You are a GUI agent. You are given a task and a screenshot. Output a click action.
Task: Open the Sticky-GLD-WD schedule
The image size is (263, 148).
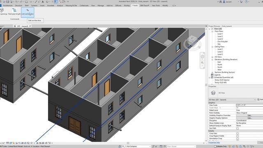pos(221,83)
